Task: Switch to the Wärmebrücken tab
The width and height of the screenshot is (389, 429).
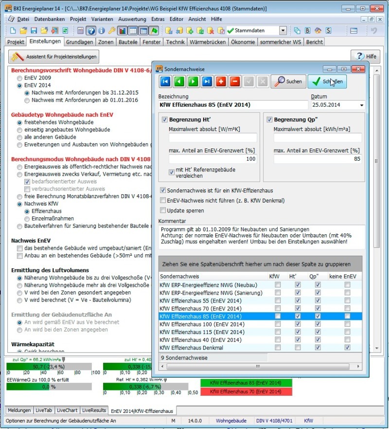Action: pos(208,42)
